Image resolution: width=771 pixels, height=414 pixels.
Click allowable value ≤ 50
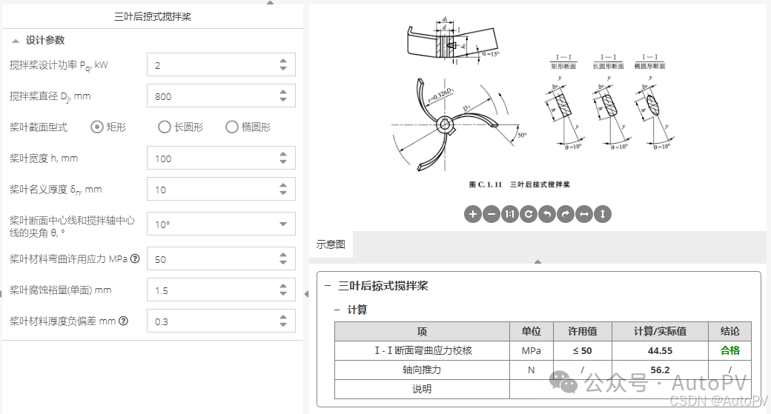(583, 350)
